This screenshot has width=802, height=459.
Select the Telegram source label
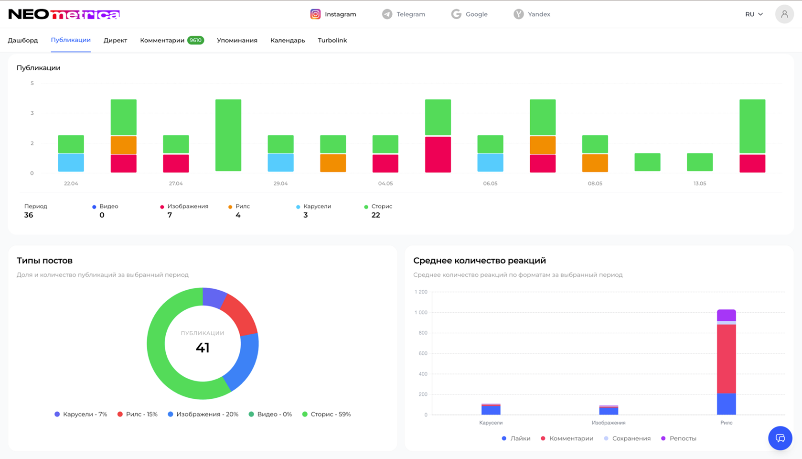click(411, 14)
